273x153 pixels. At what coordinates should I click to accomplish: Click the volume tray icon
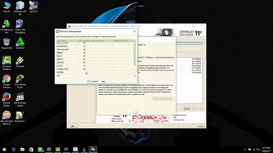[258, 149]
